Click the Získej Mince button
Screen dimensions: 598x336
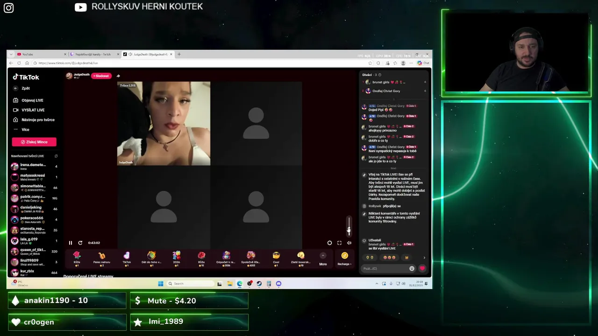tap(34, 142)
